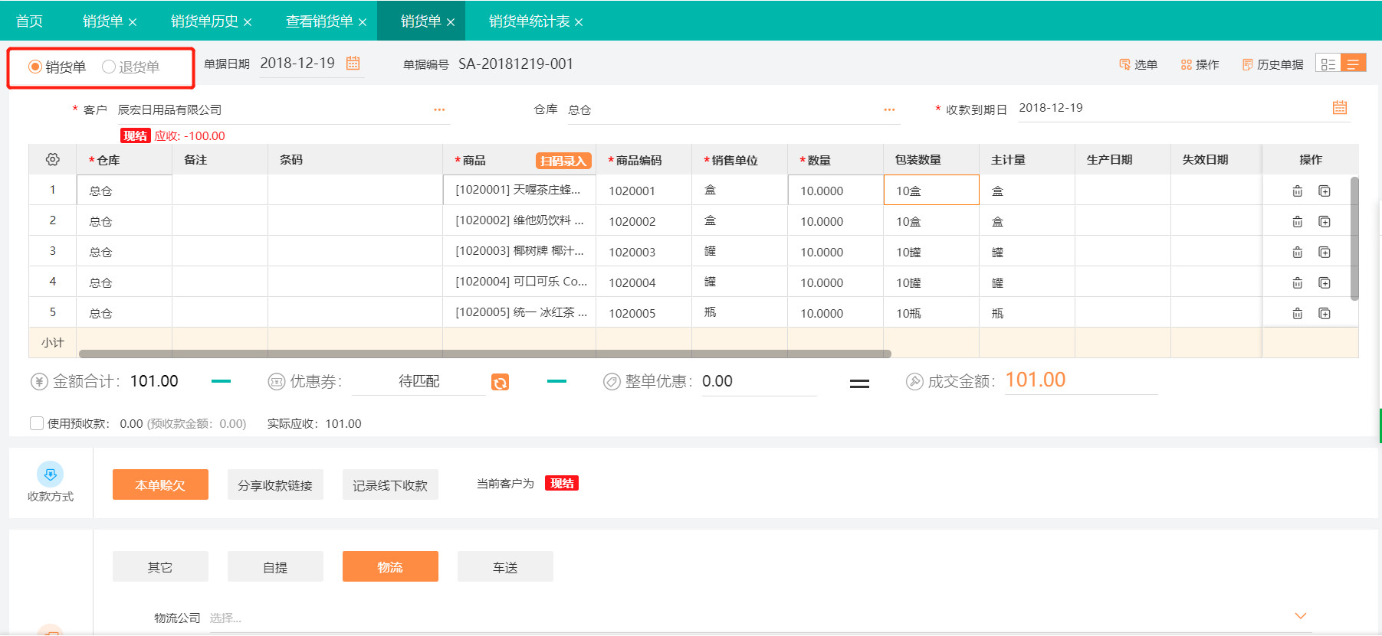Click quantity cell for product 1020001
Viewport: 1382px width, 636px height.
(x=835, y=190)
